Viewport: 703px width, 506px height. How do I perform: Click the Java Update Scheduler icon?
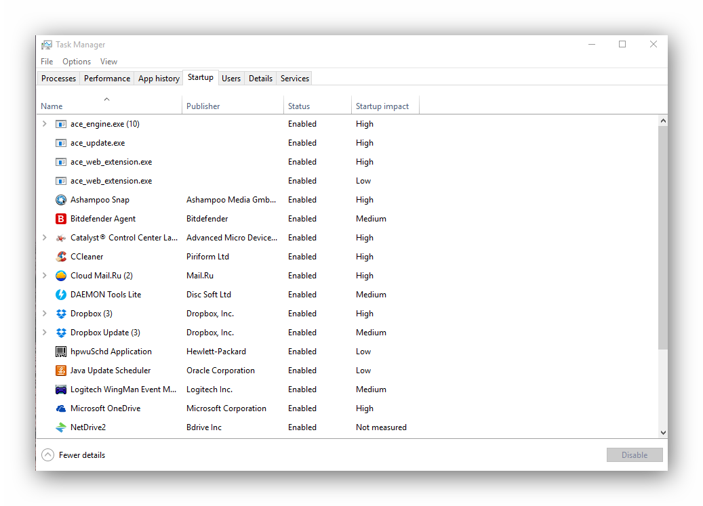coord(61,371)
